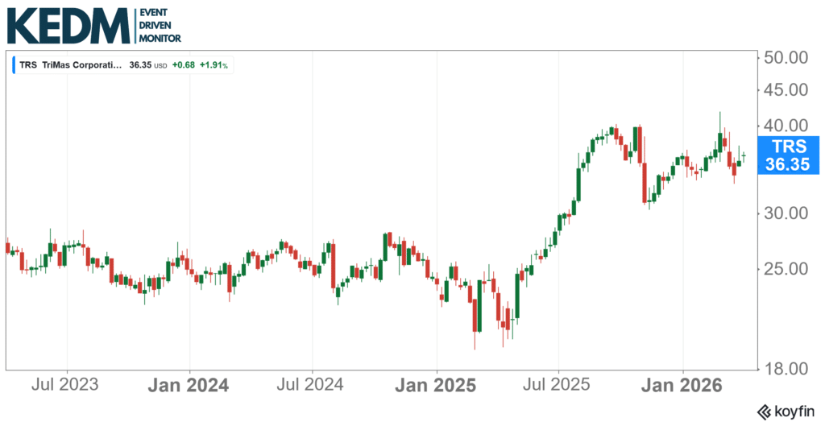Click the Jan 2024 axis label

[189, 384]
